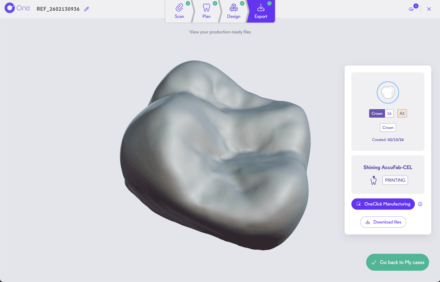Open the info icon beside OneClick Manufacturing
440x282 pixels.
[x=420, y=204]
